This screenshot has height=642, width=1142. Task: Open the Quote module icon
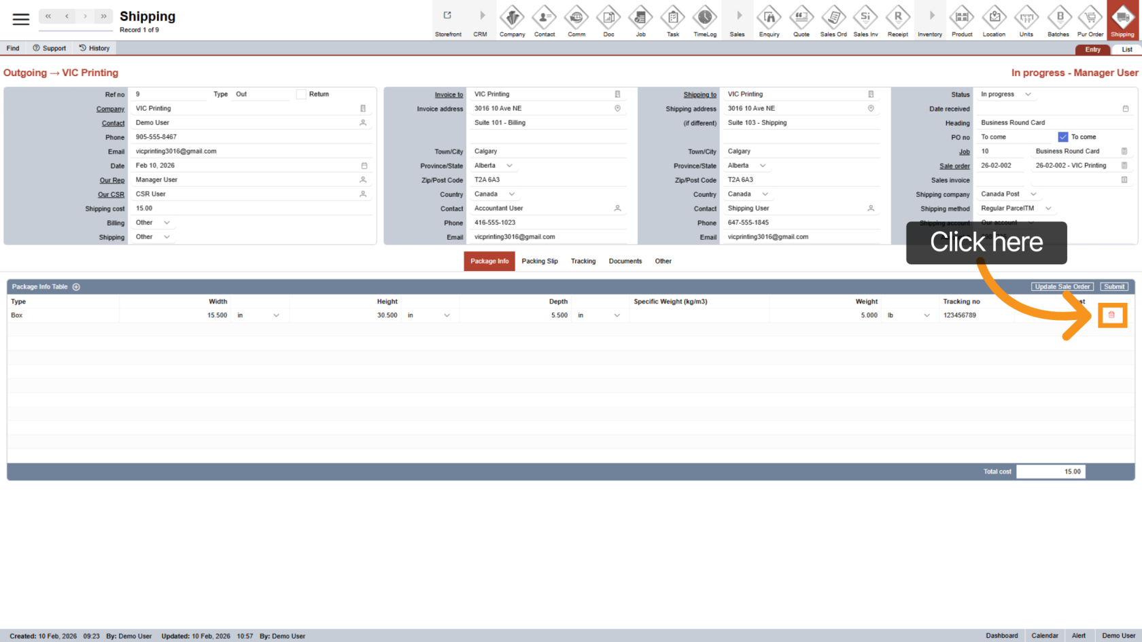[801, 20]
